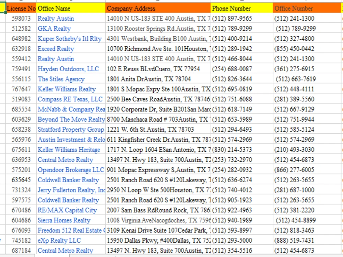343x257 pixels.
Task: Open the Exceed Realty link
Action: click(56, 49)
